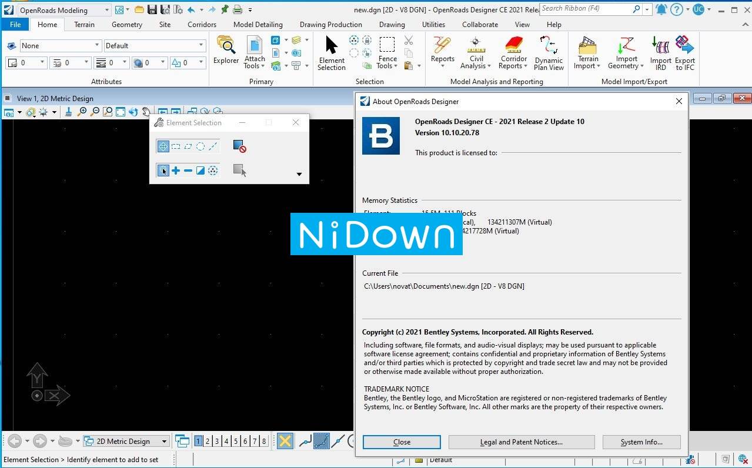Click the Export to IFC icon

point(685,53)
